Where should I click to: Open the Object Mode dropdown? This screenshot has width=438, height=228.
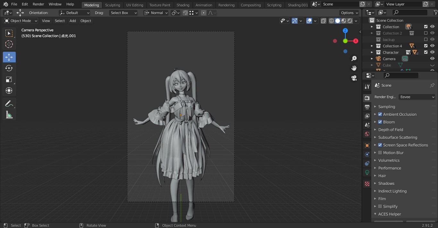(x=21, y=21)
